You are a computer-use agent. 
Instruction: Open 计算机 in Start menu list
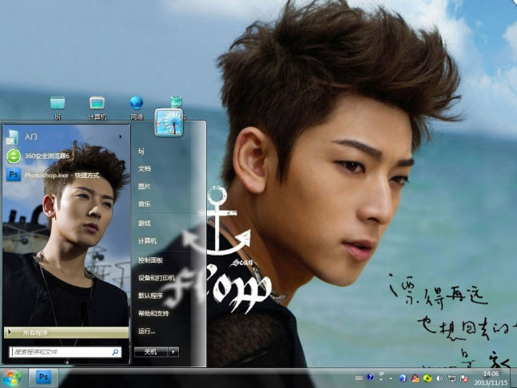pyautogui.click(x=147, y=241)
